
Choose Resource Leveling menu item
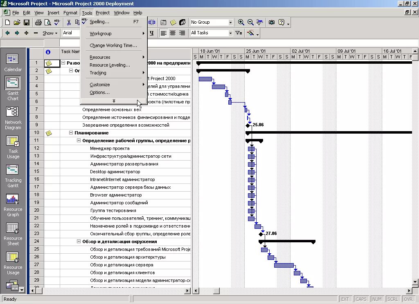pos(114,65)
